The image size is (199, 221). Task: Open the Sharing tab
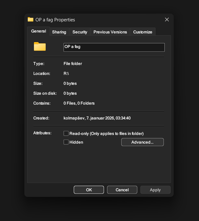coord(59,32)
